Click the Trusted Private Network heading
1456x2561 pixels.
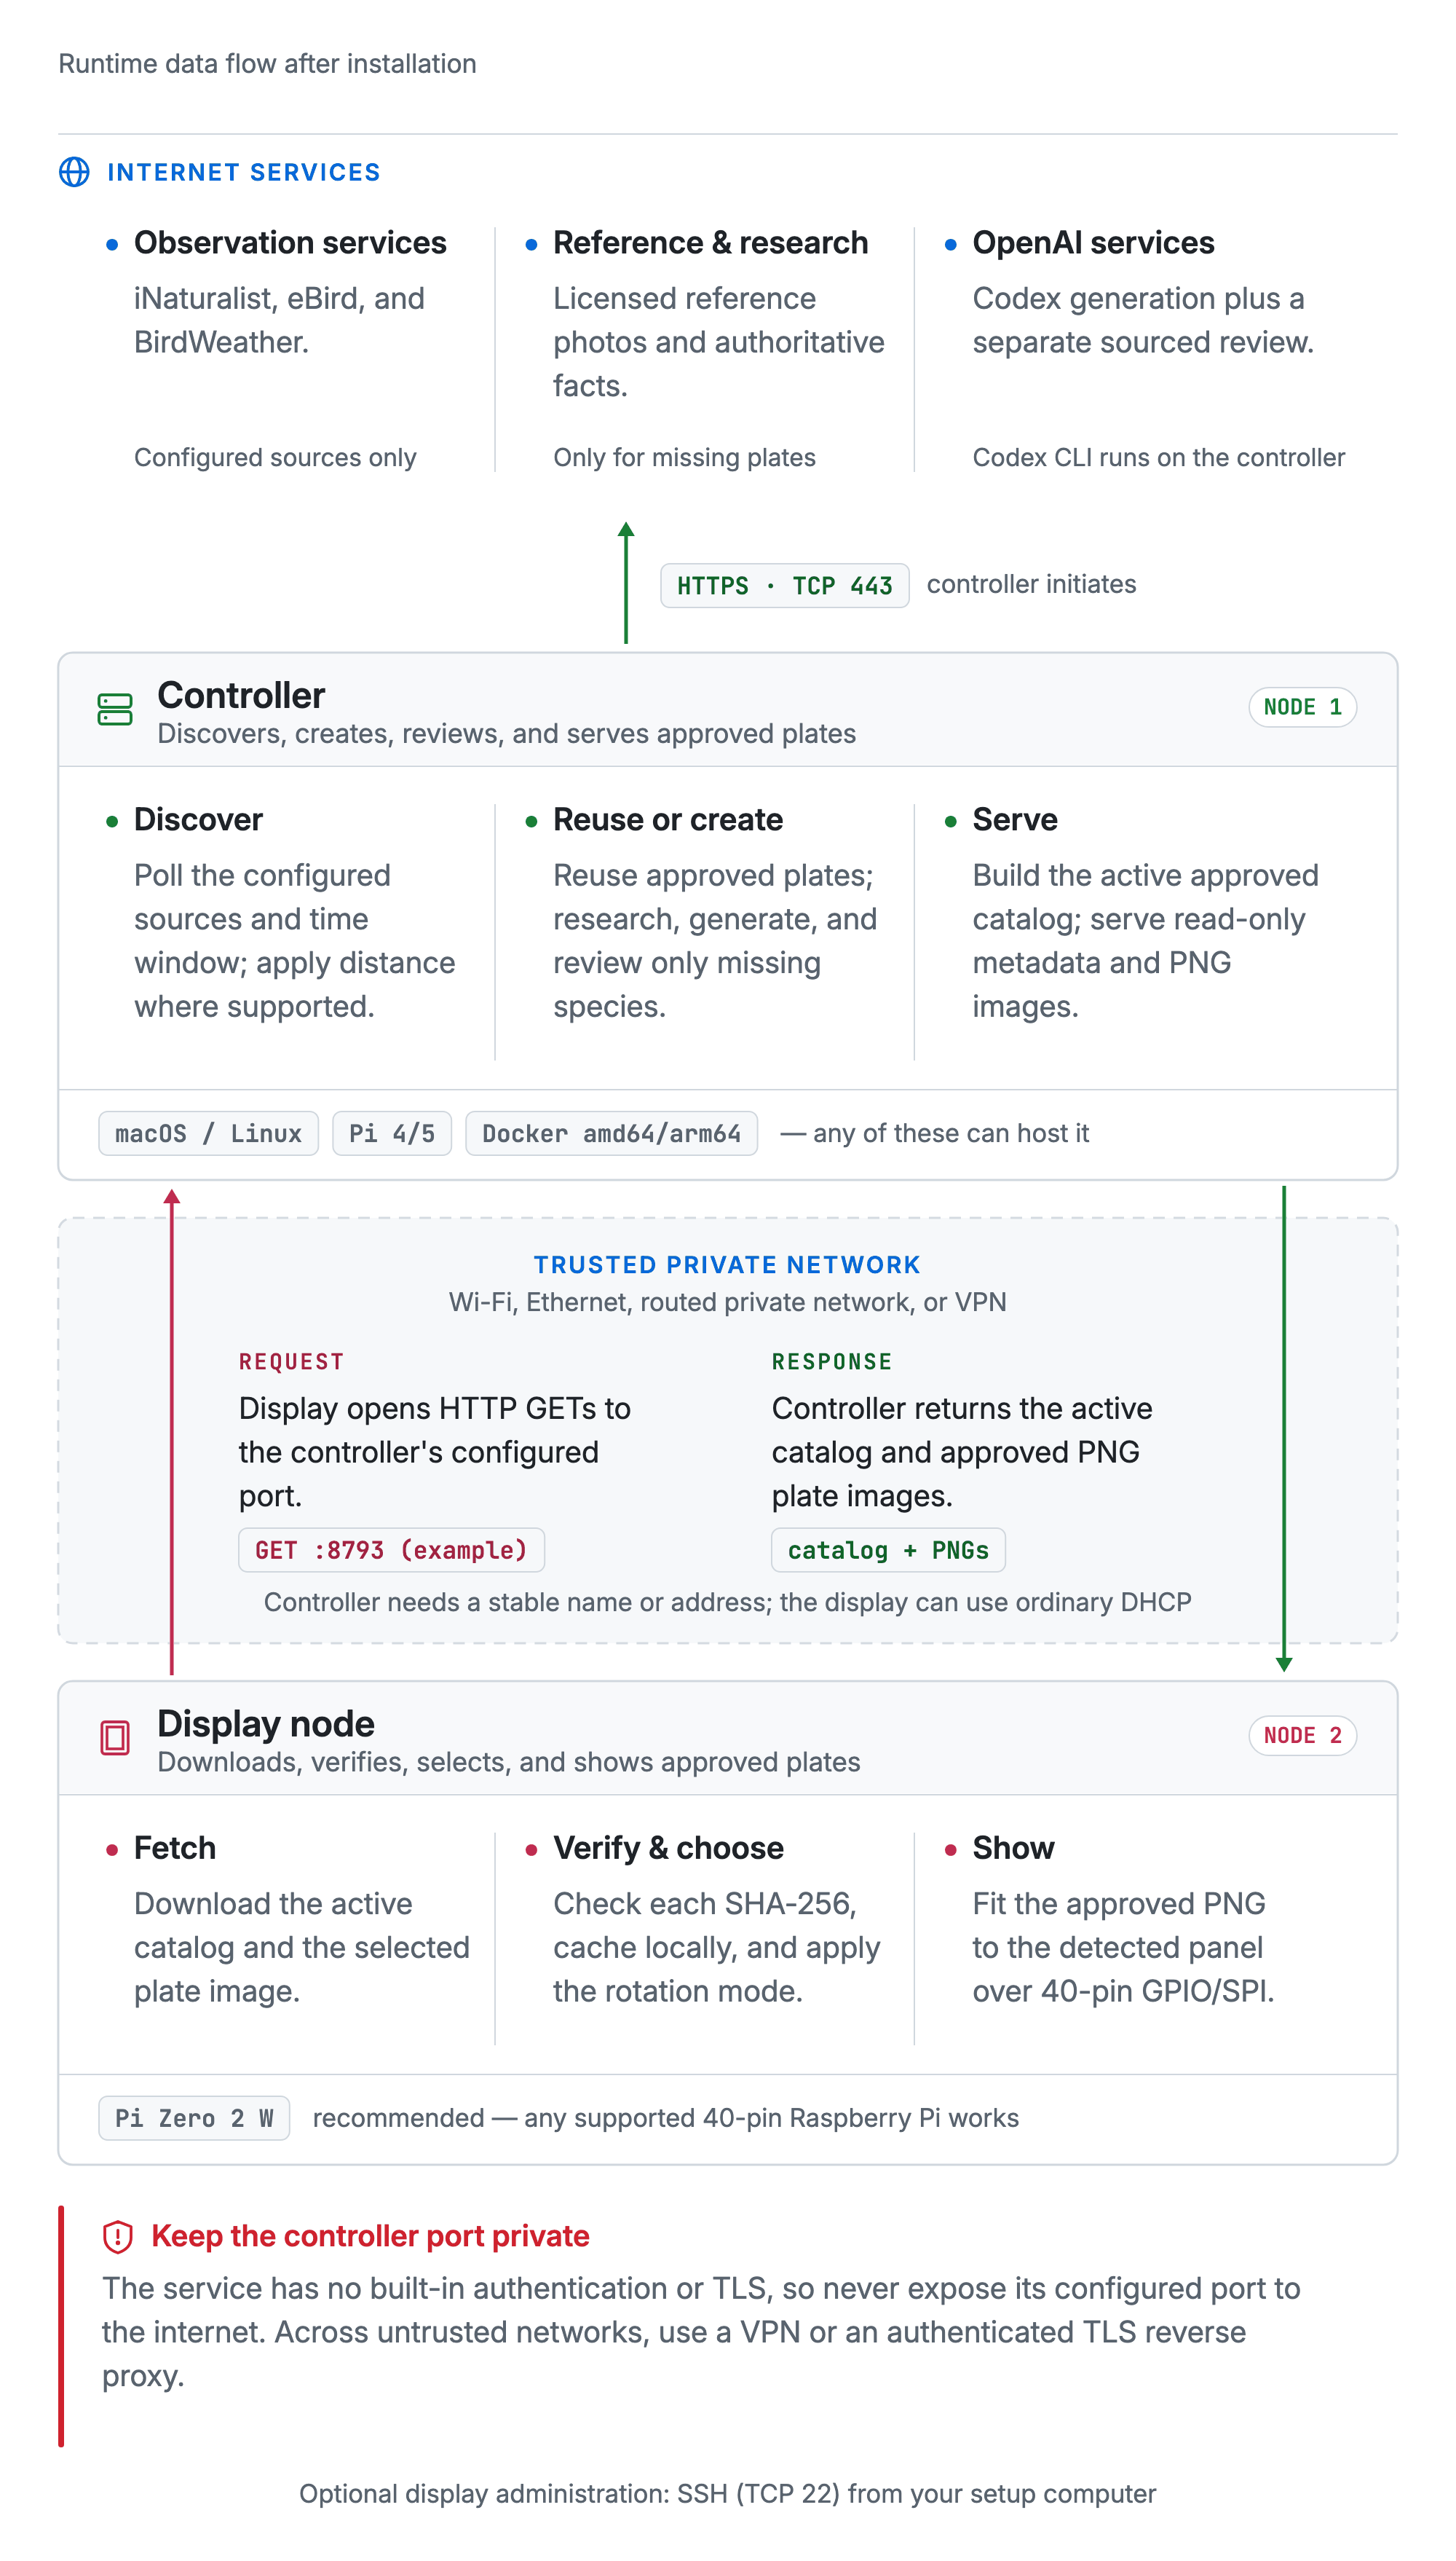pyautogui.click(x=727, y=1264)
